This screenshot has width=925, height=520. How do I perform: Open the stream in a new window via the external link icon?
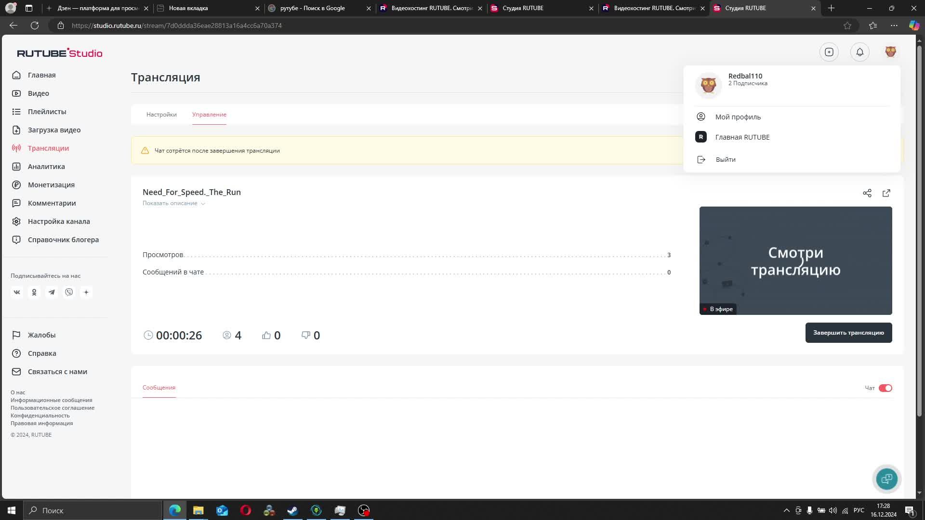point(886,193)
